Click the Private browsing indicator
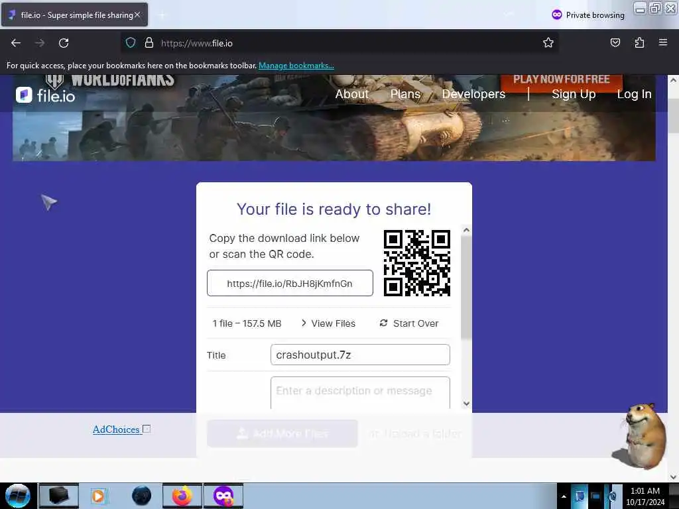 (x=588, y=15)
